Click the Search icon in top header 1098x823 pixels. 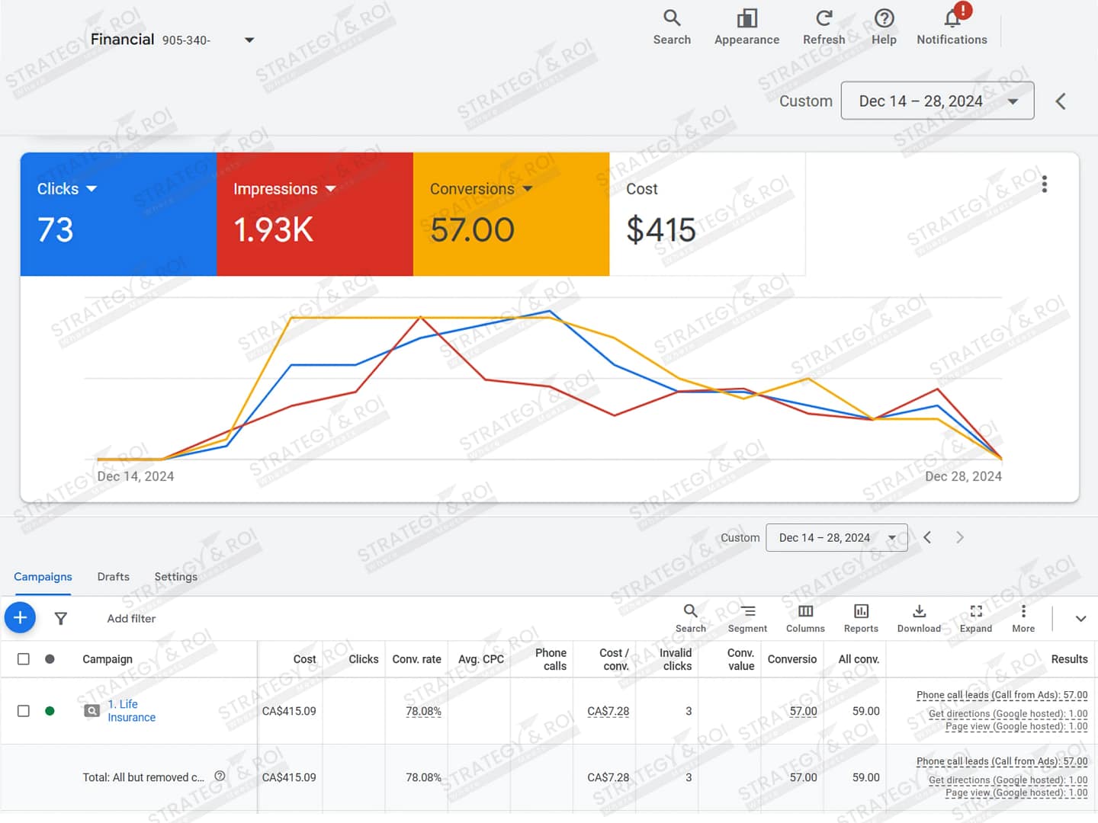tap(671, 19)
